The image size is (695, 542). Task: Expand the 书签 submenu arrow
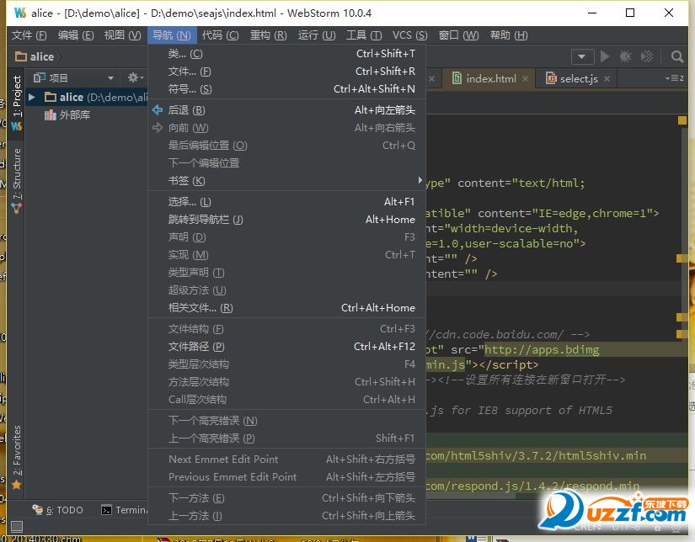[x=420, y=180]
